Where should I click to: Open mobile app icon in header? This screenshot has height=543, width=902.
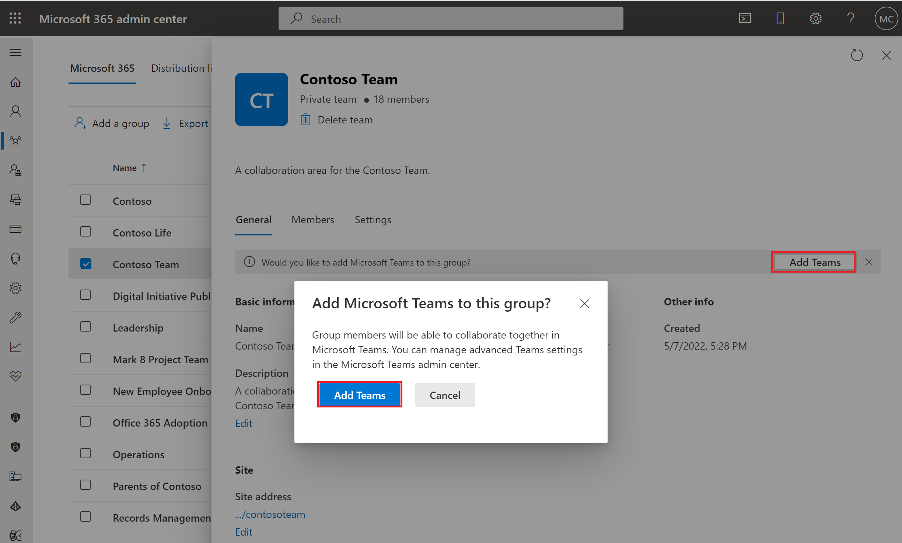780,18
